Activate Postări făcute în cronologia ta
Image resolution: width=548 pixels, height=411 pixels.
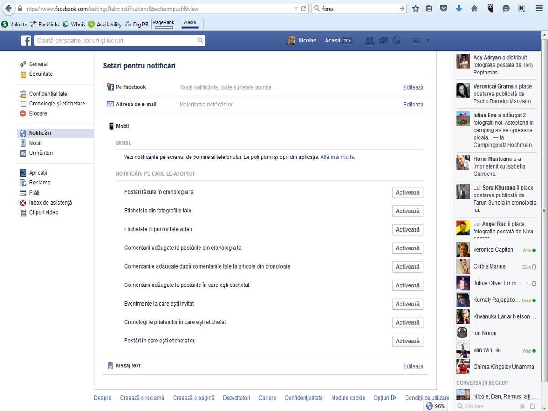(408, 192)
